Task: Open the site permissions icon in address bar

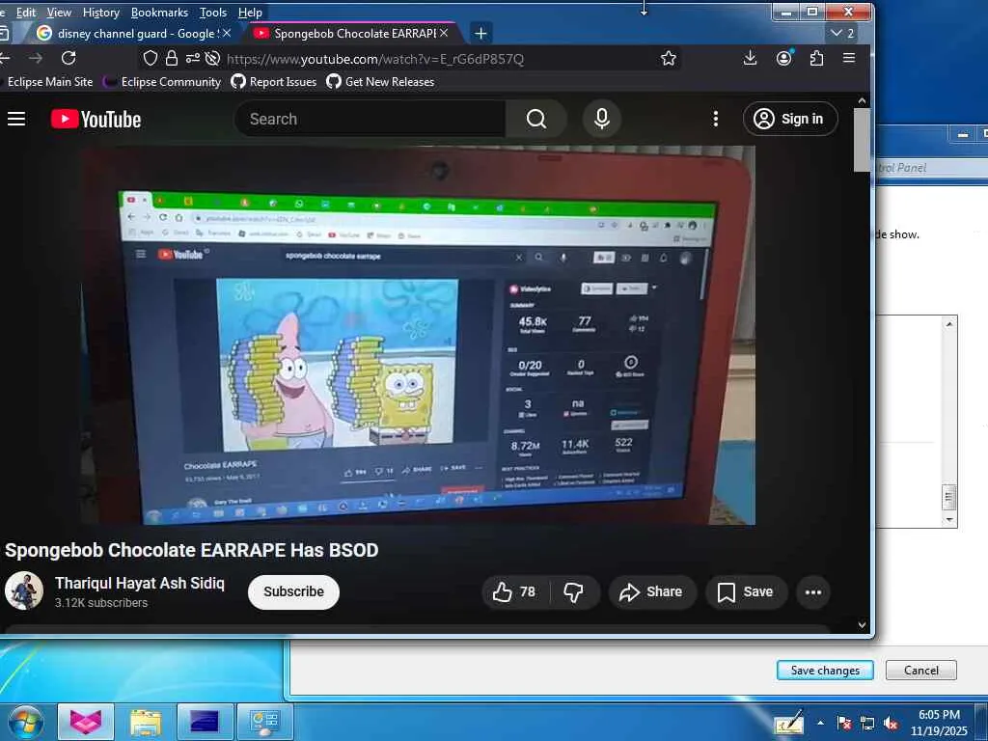Action: pos(192,59)
